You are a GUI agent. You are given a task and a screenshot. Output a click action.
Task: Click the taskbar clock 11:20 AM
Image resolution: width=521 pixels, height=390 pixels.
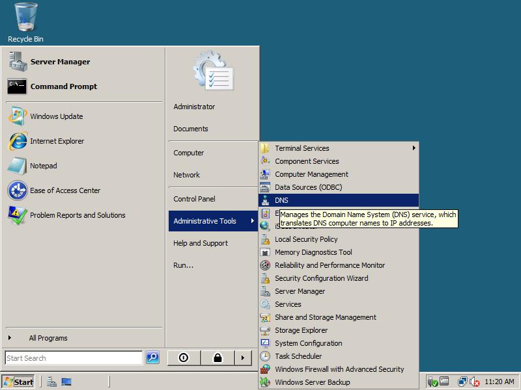point(500,382)
